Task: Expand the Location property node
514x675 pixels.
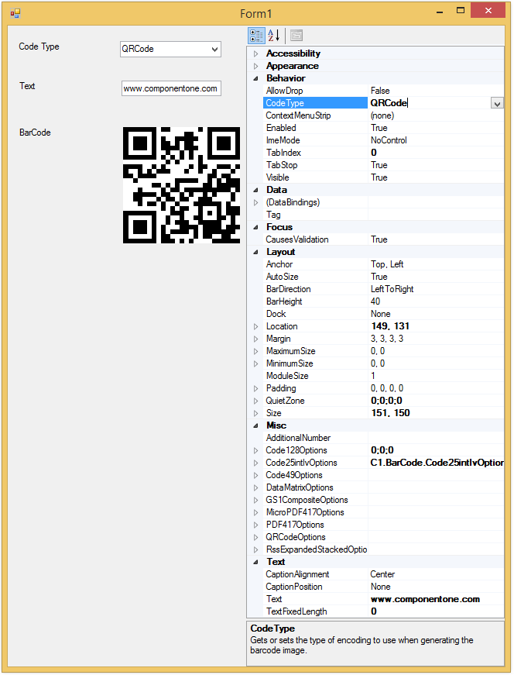Action: (x=256, y=326)
